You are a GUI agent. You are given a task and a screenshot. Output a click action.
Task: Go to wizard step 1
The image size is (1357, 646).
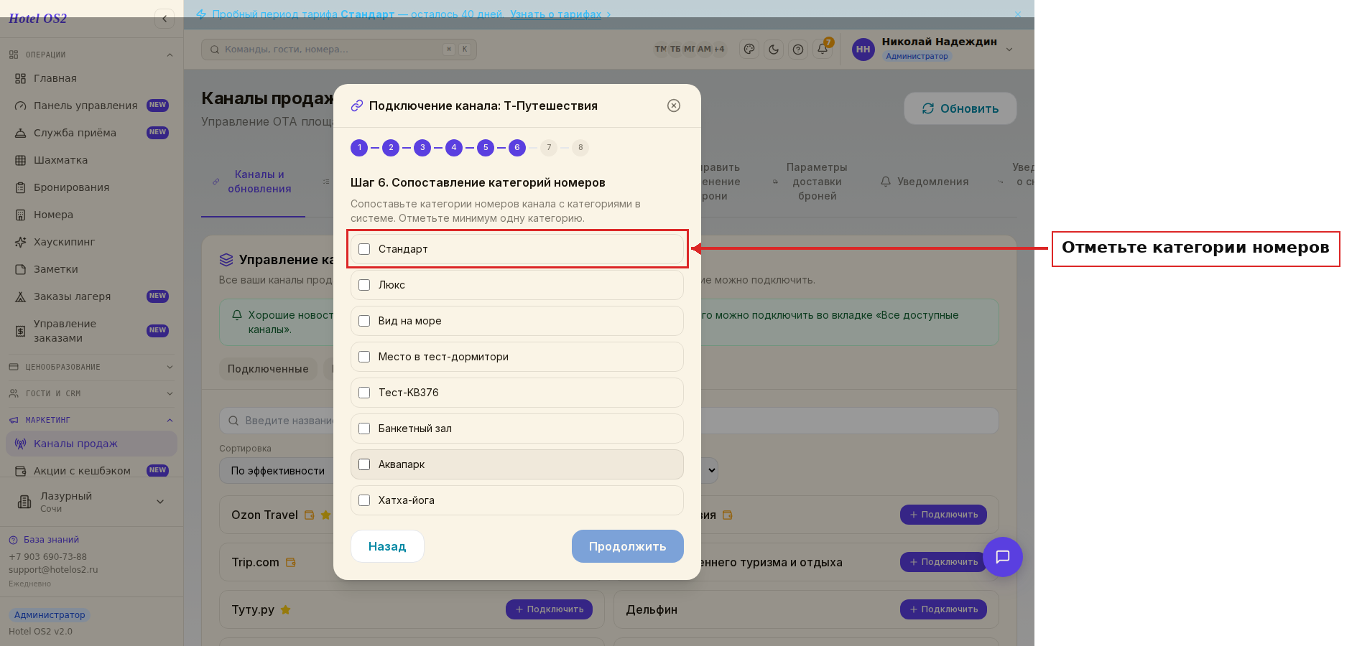[x=359, y=148]
